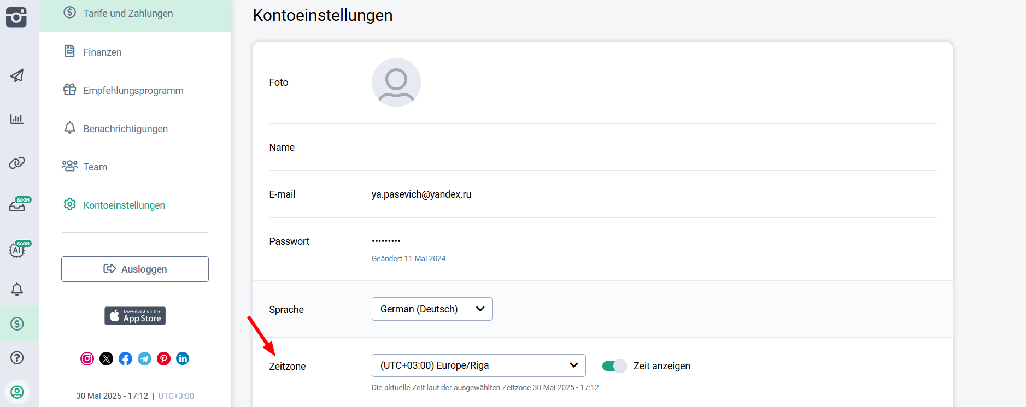
Task: Click the Instagram social icon
Action: click(x=87, y=358)
